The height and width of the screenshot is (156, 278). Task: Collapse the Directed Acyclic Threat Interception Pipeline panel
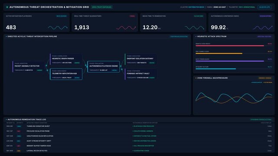point(7,36)
